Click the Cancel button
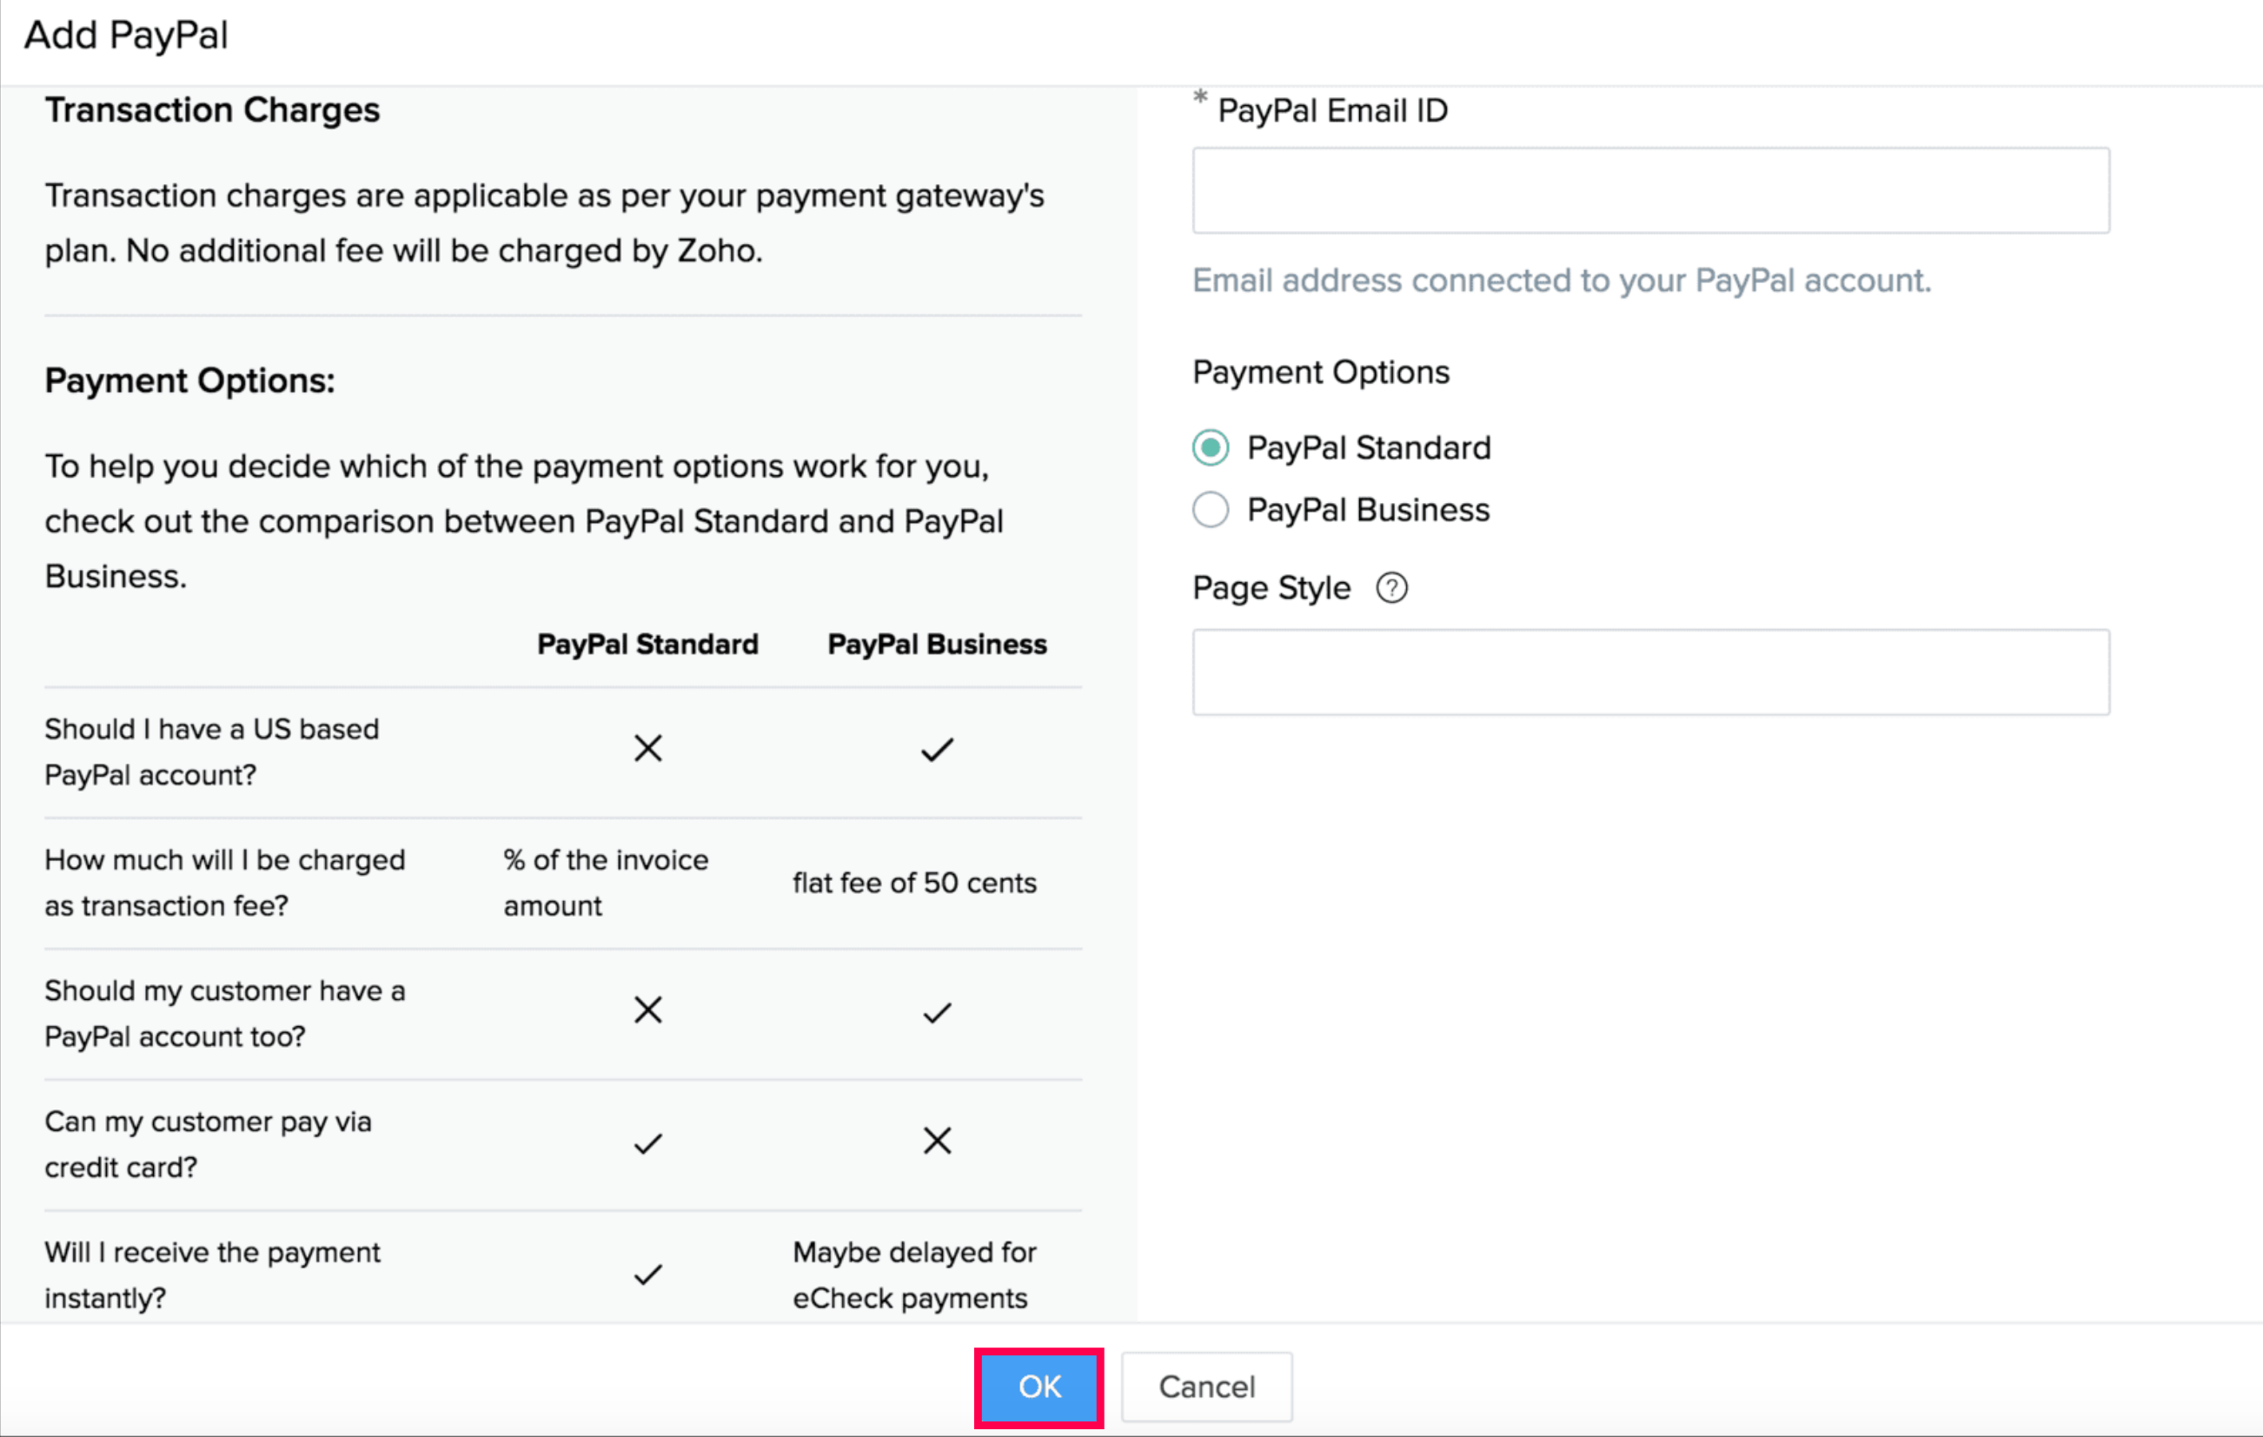This screenshot has height=1437, width=2263. [x=1207, y=1387]
